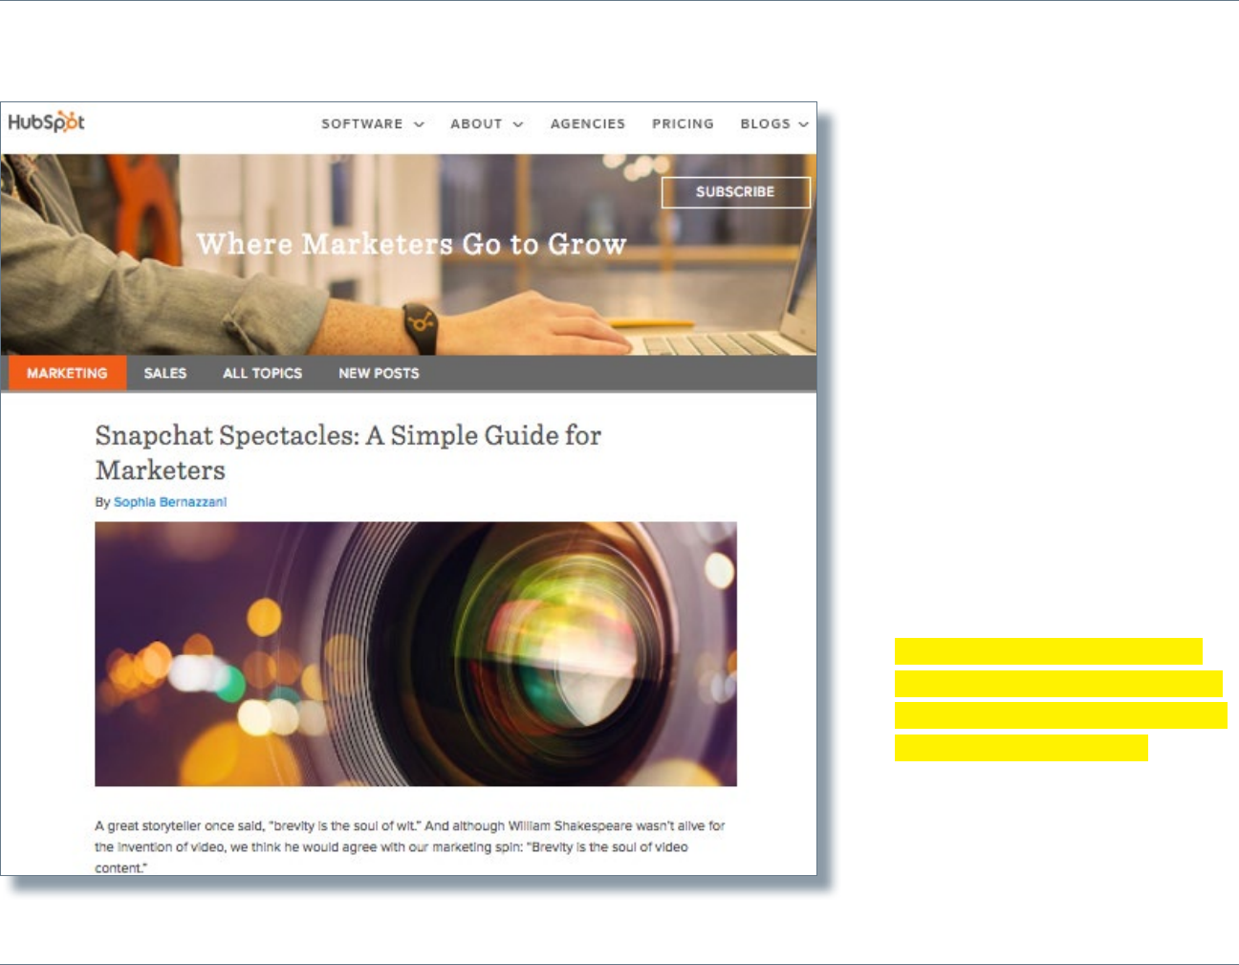Click the 'Where Marketers Go to Grow' banner heading
The image size is (1239, 965).
(412, 245)
